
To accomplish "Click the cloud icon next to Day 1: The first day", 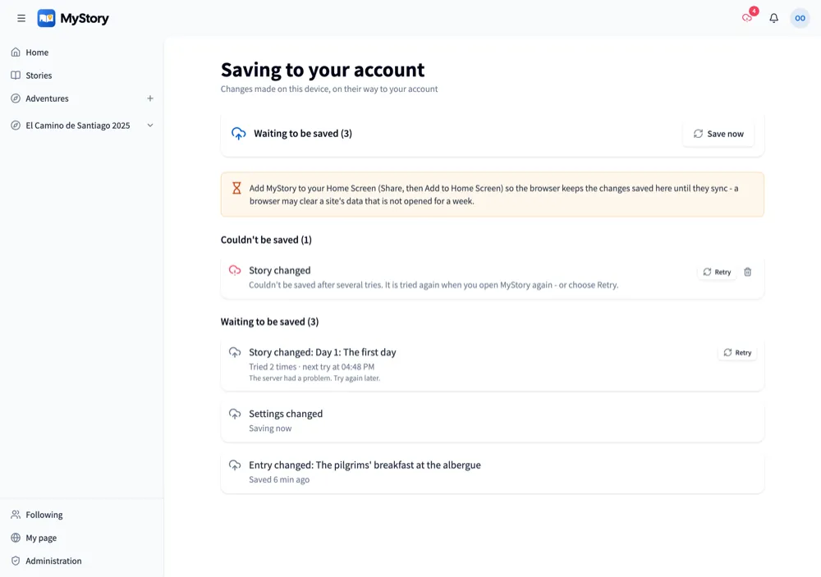I will point(235,352).
